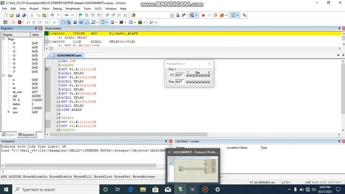Pin the Registers panel with pushpin
The image size is (345, 194).
[x=36, y=29]
